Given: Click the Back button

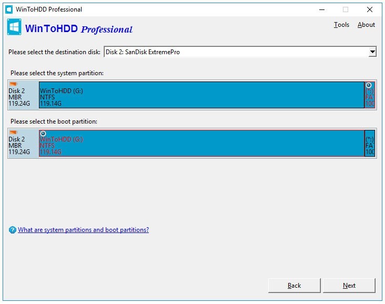Looking at the screenshot, I should coord(295,286).
